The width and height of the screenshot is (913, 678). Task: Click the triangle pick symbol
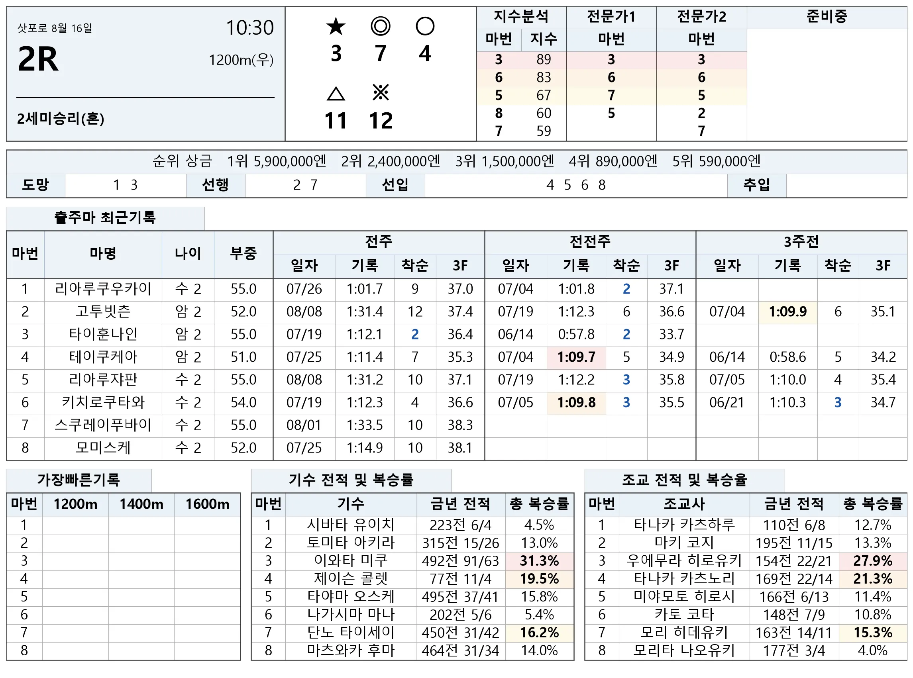pos(336,94)
